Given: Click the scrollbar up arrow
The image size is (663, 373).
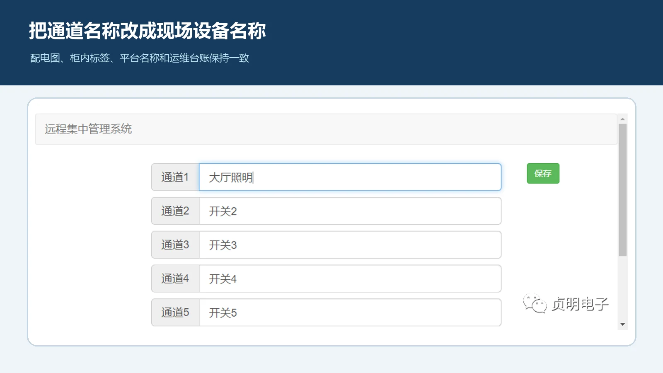Looking at the screenshot, I should coord(622,119).
